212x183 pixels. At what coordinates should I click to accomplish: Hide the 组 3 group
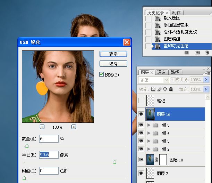(141, 141)
